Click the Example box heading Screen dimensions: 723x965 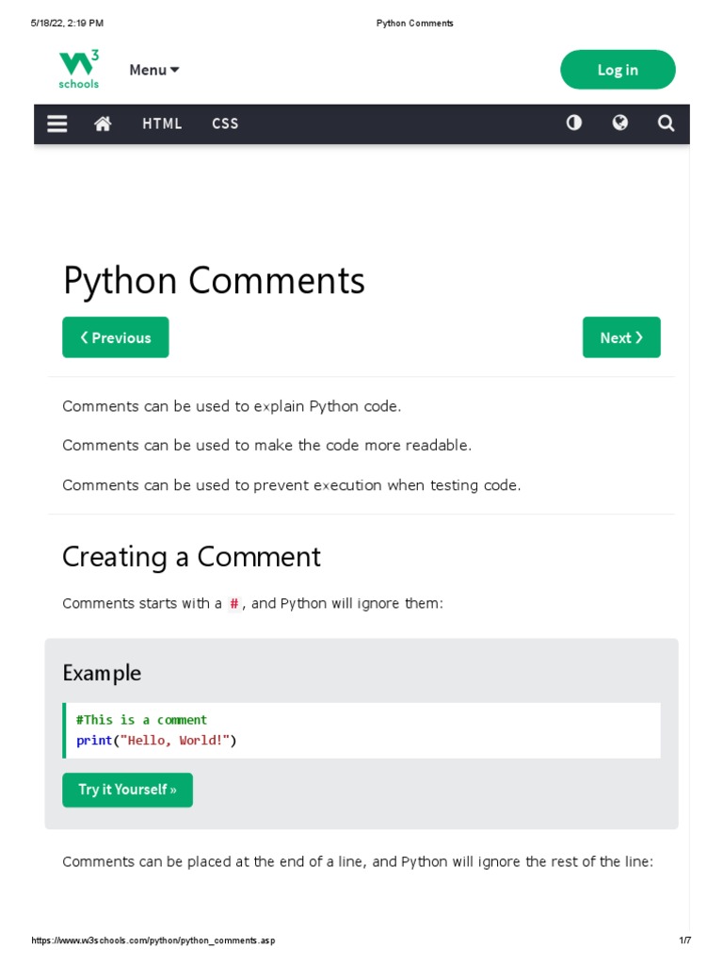click(x=102, y=673)
